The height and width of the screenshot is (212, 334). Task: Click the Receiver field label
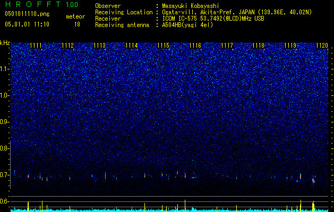pyautogui.click(x=108, y=19)
